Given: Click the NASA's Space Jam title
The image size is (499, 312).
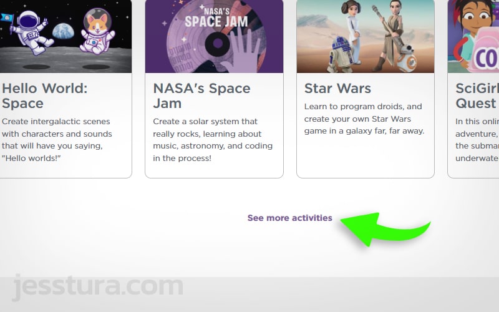Looking at the screenshot, I should pyautogui.click(x=201, y=96).
